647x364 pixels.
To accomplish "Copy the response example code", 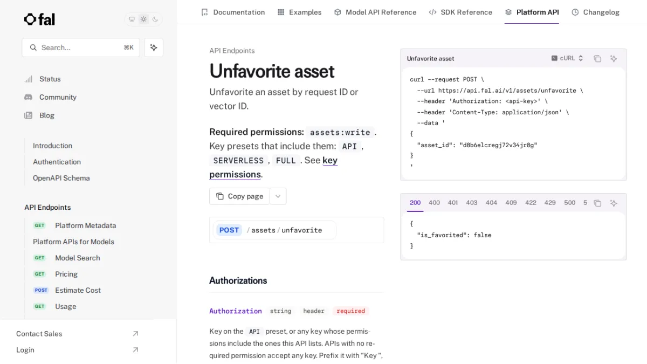I will pos(597,203).
